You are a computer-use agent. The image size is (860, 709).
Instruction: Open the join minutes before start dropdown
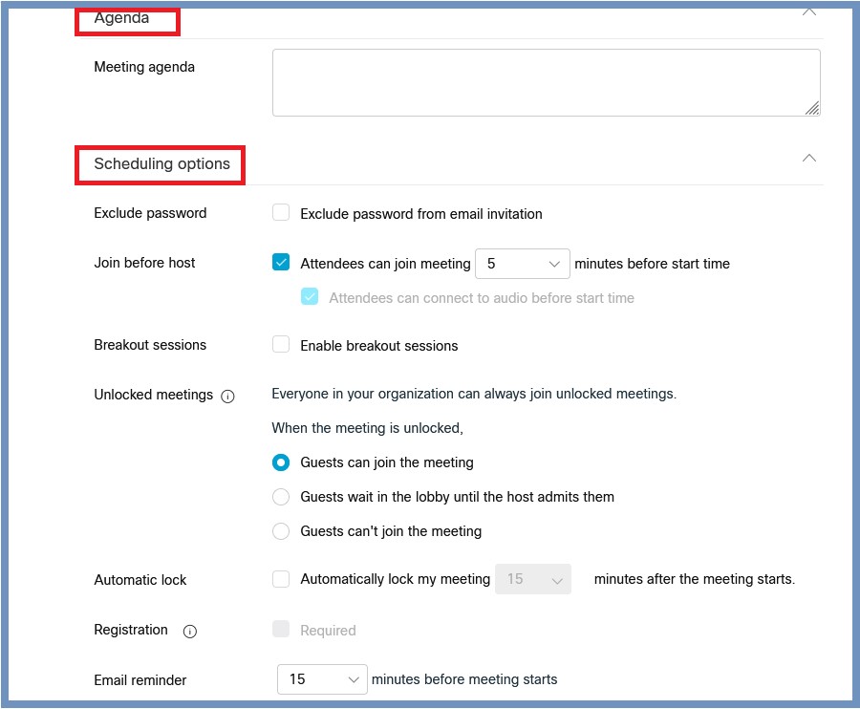pos(522,264)
